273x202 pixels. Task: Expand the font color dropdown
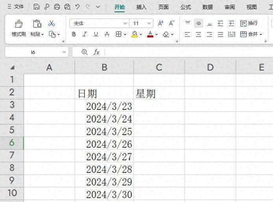[x=157, y=34]
